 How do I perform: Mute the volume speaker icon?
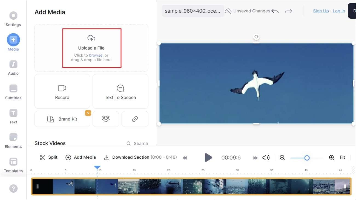[266, 158]
